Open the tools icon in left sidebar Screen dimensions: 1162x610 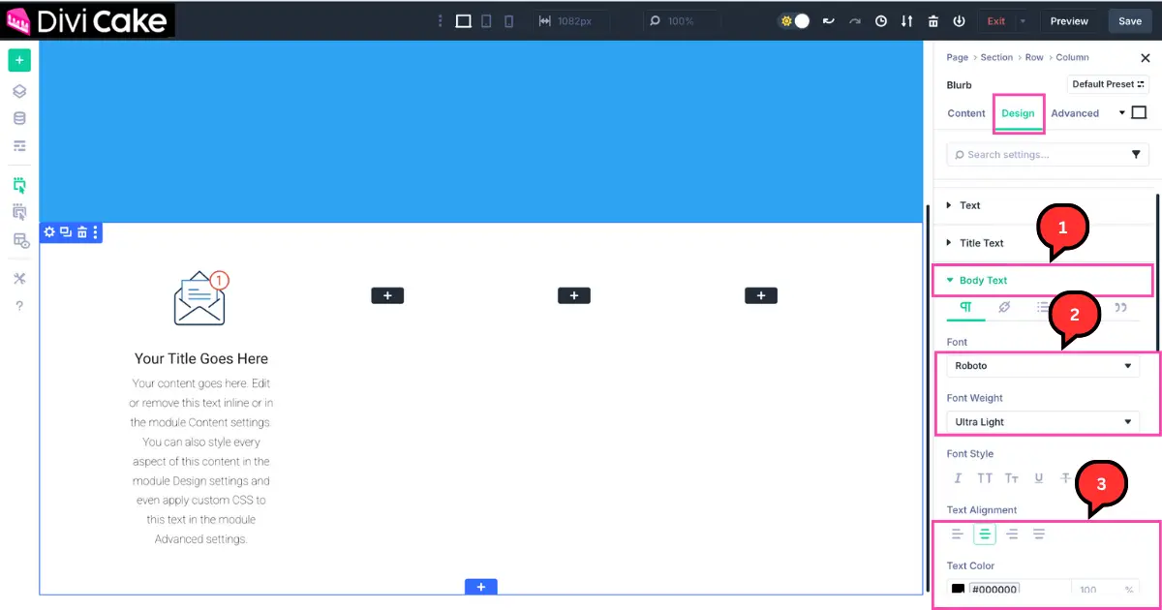click(x=19, y=279)
